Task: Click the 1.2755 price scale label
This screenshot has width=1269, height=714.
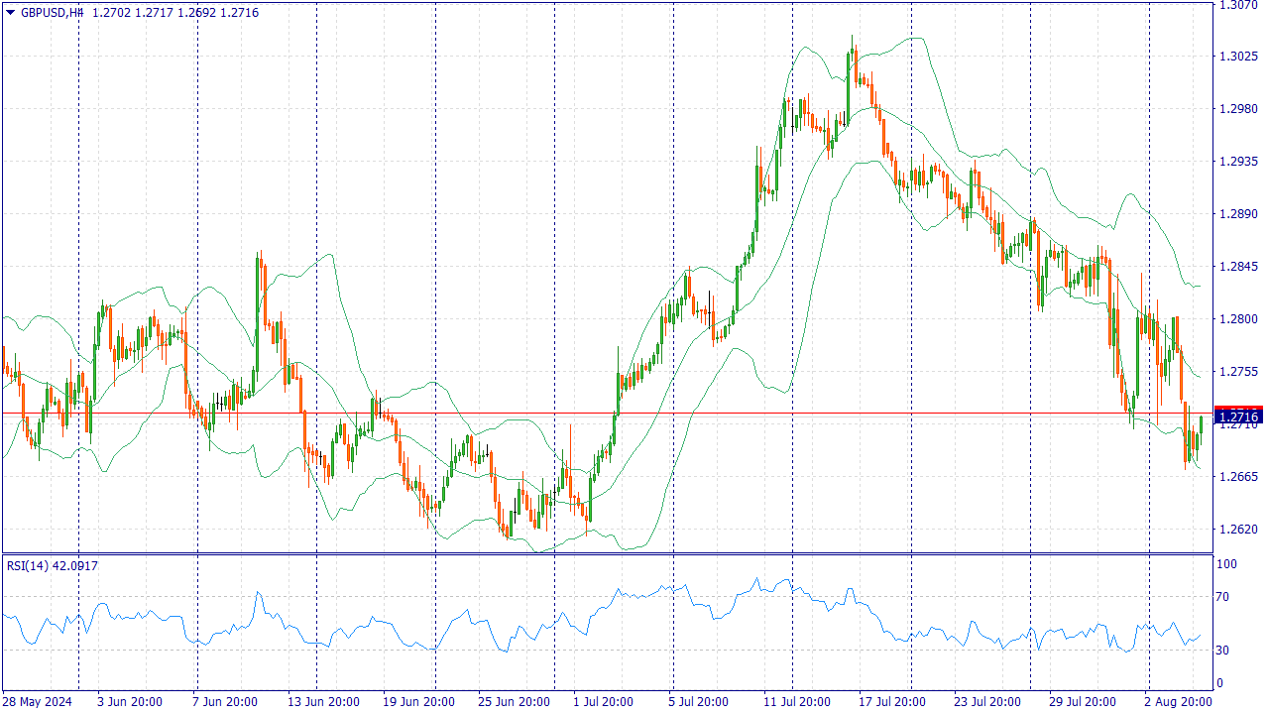Action: click(1238, 372)
